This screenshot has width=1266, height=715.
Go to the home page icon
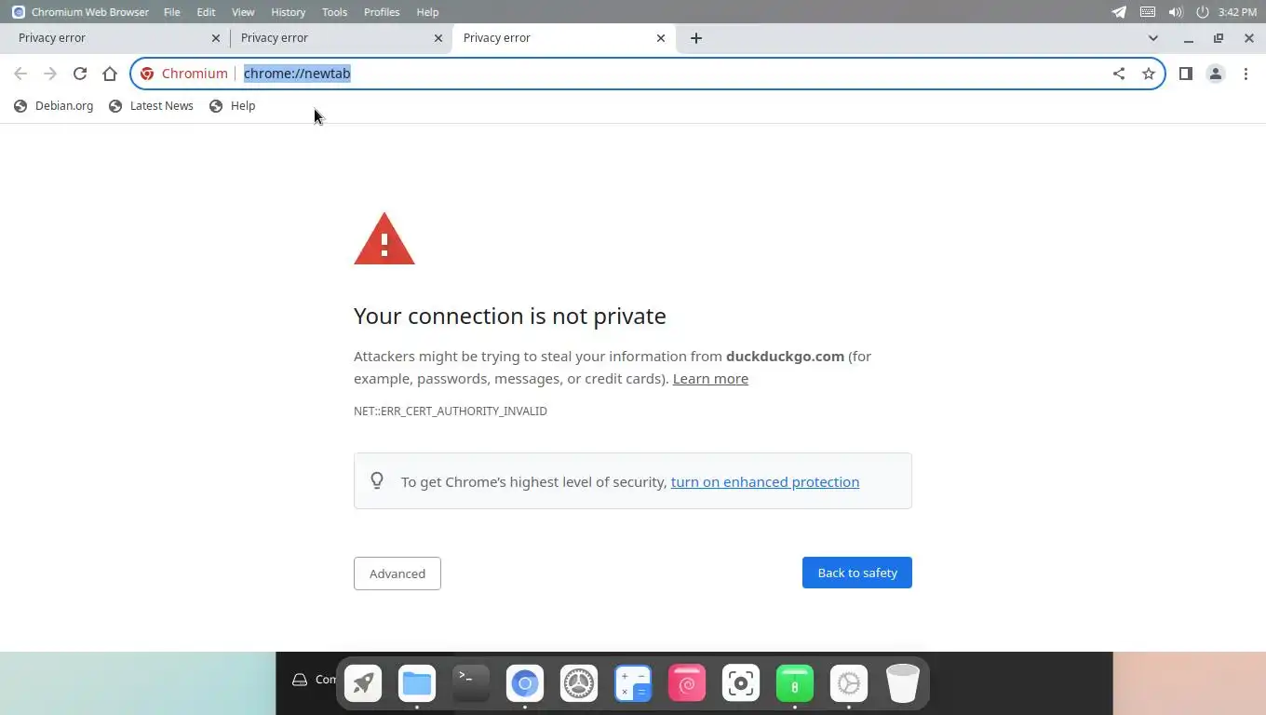pyautogui.click(x=110, y=74)
